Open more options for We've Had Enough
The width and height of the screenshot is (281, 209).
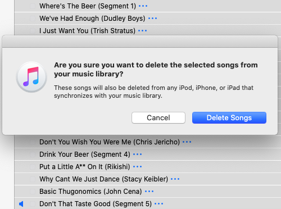pyautogui.click(x=152, y=19)
